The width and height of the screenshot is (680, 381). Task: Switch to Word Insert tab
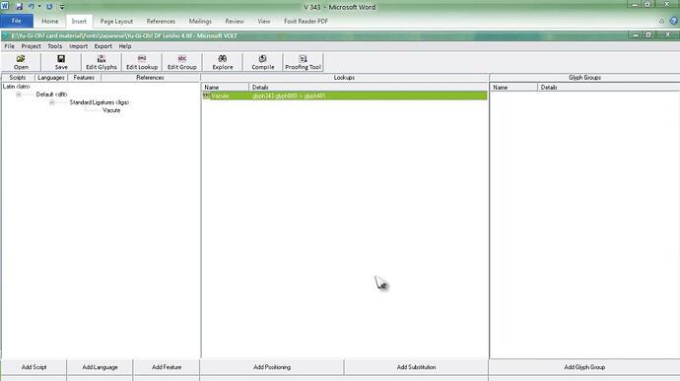79,21
